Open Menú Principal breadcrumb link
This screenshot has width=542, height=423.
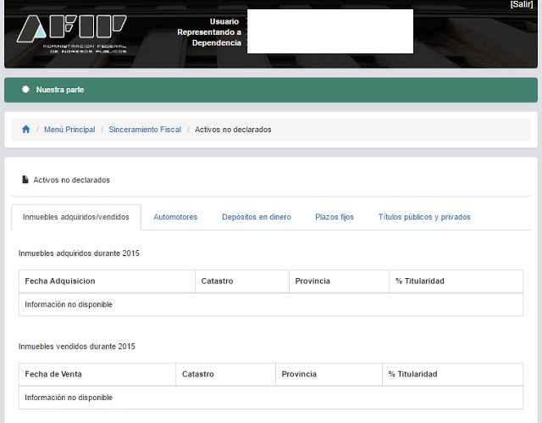coord(69,130)
